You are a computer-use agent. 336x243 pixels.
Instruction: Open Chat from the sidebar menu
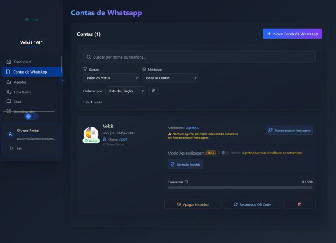click(x=17, y=102)
